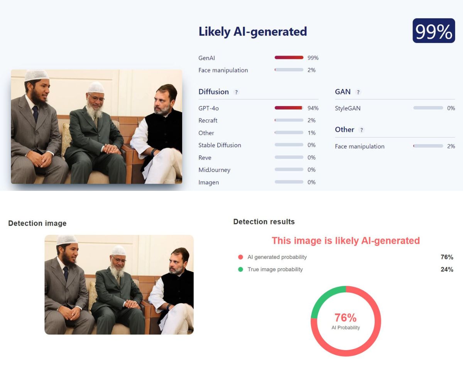Screen dimensions: 463x367
Task: Click the Likely AI-generated heading
Action: pyautogui.click(x=253, y=32)
